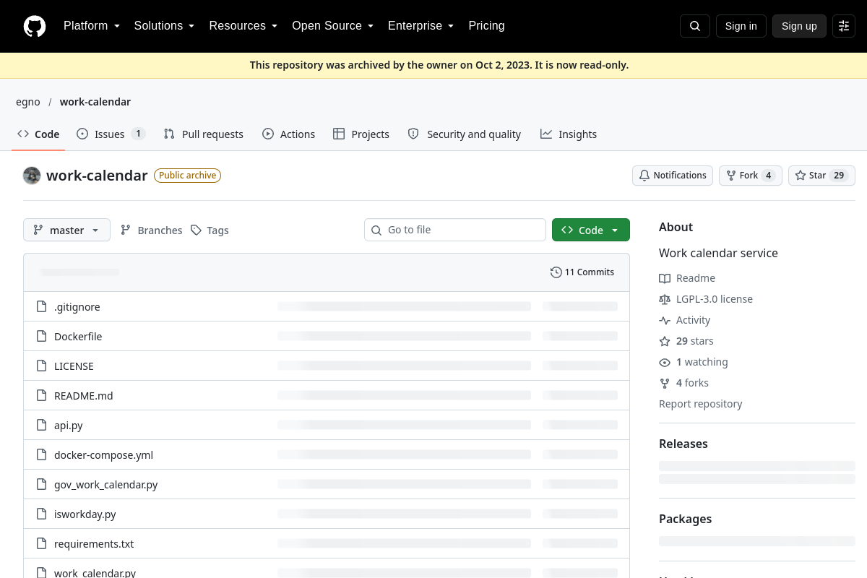Star the work-calendar repository
Screen dimensions: 867x578
[821, 176]
